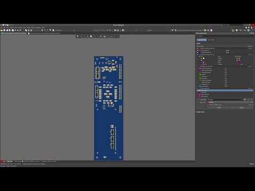
Task: Click the left button below active layer
Action: (219, 108)
